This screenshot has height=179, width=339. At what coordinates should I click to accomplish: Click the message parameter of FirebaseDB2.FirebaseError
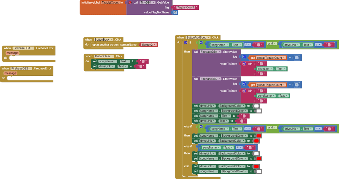tap(10, 73)
